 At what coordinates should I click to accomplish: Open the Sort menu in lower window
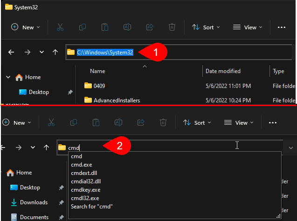(197, 122)
